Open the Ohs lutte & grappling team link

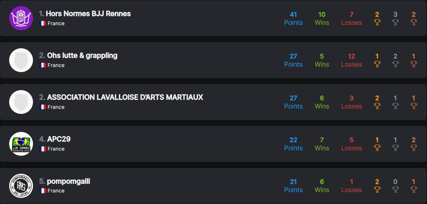tap(82, 55)
